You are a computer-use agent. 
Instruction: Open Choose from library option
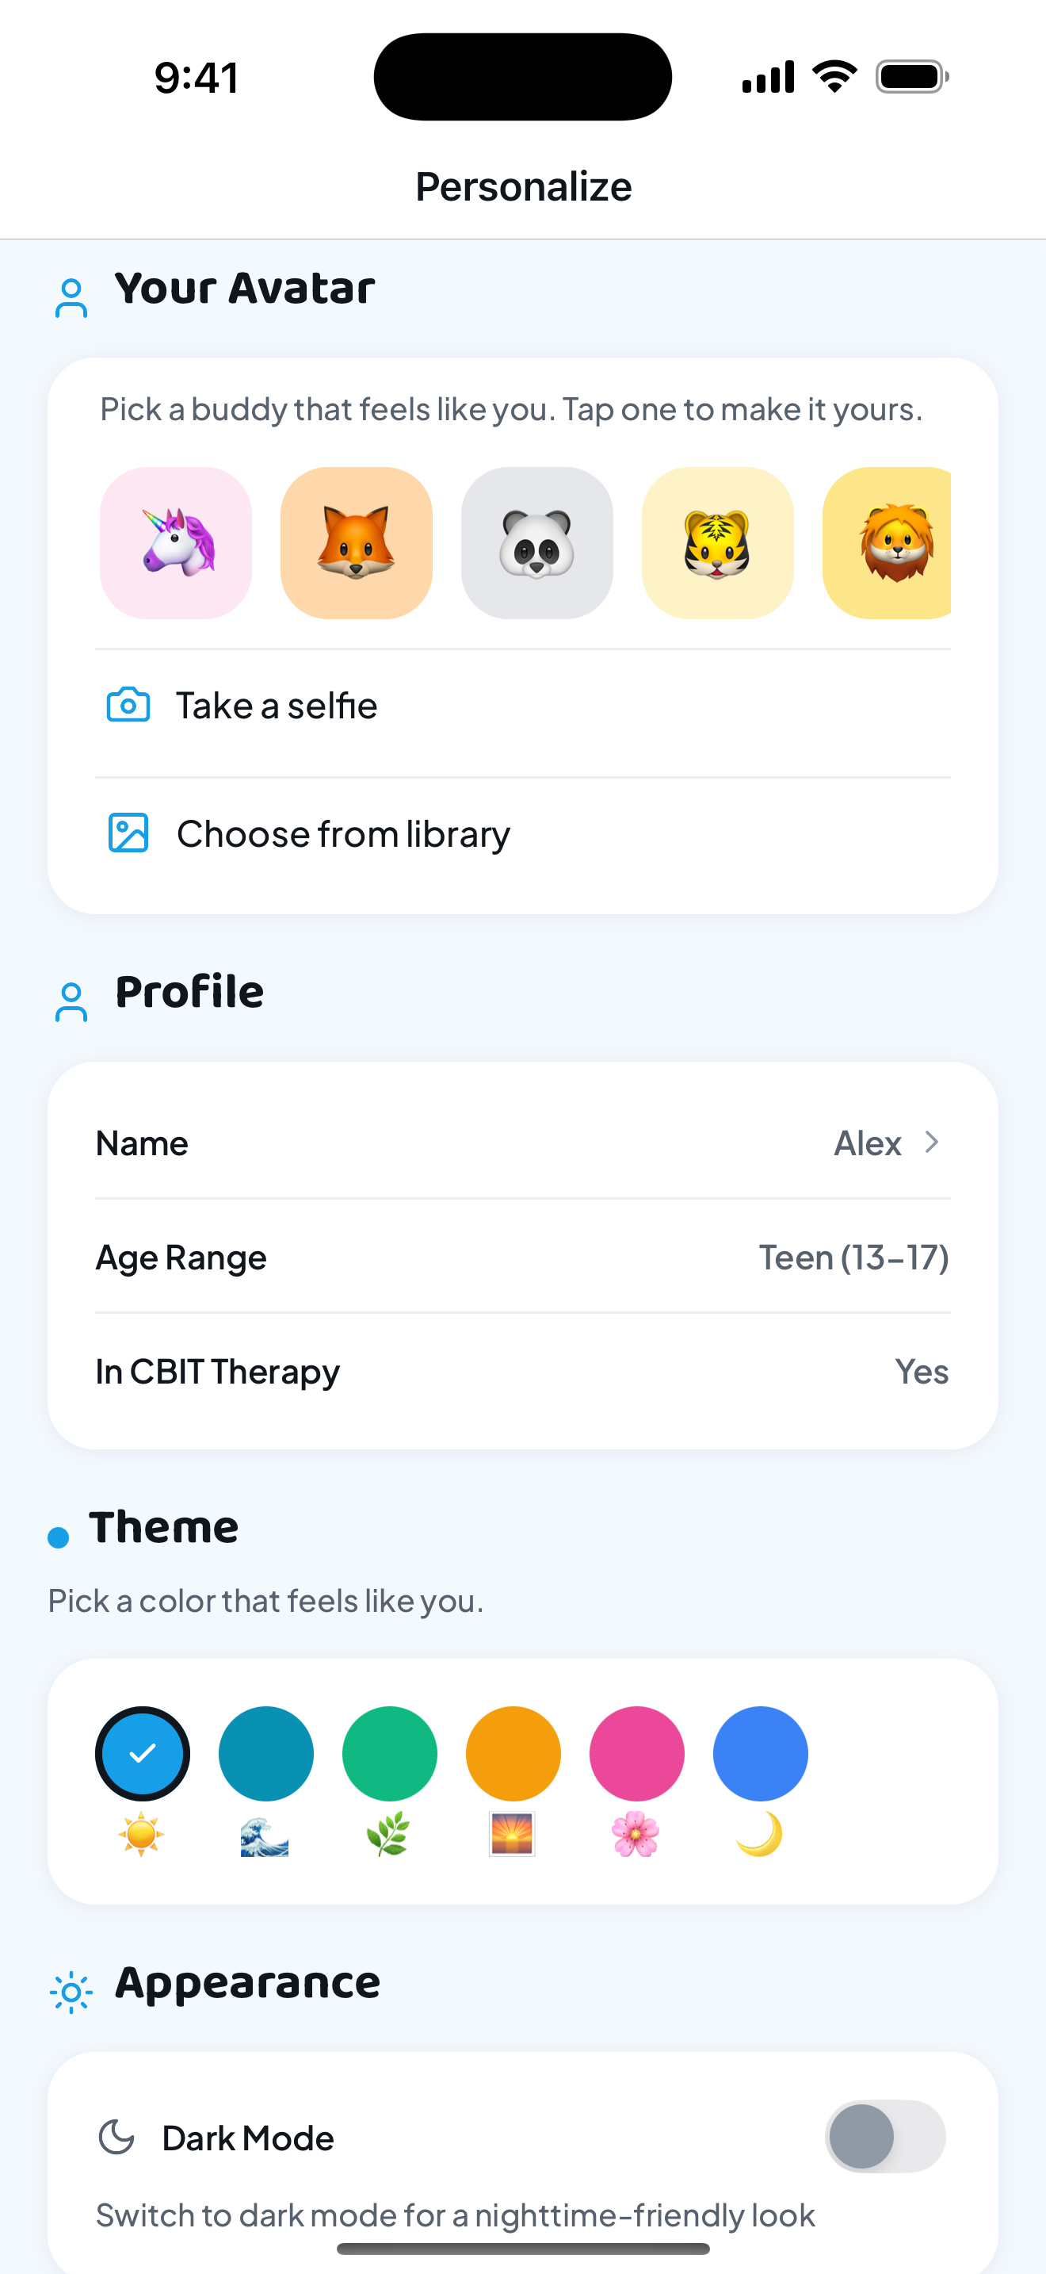click(523, 834)
